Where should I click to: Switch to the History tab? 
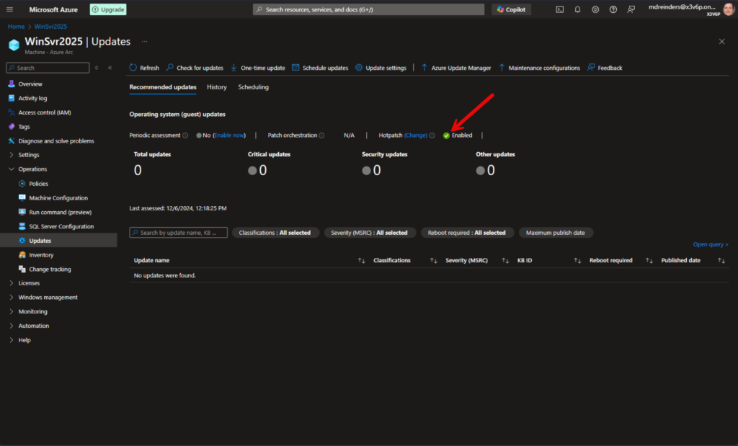(216, 87)
